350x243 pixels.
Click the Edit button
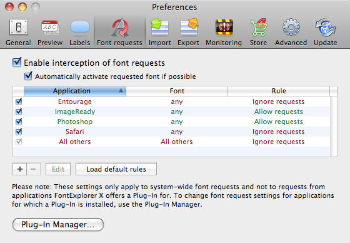[58, 169]
